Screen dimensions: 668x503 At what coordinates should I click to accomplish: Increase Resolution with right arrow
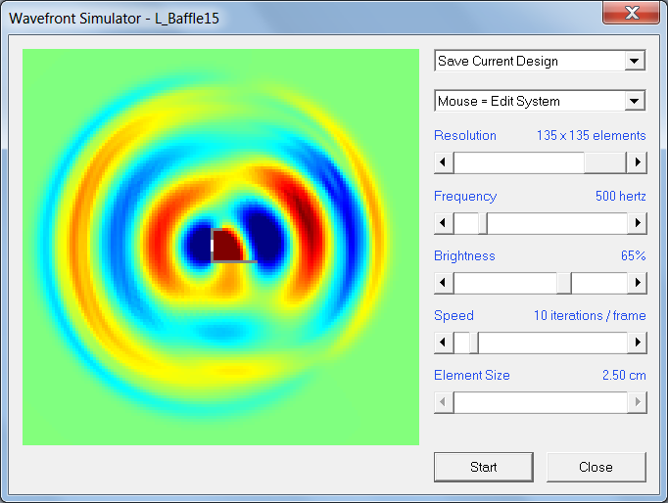click(637, 162)
